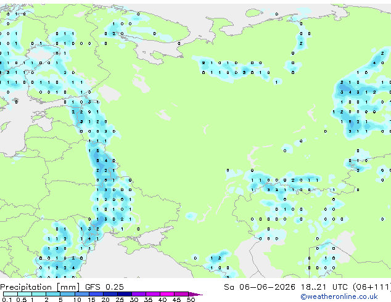Click the '10' legend scale label

point(77,300)
